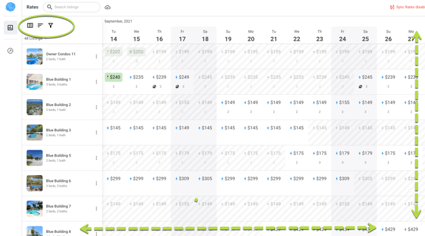Click the app logo icon

tap(11, 7)
